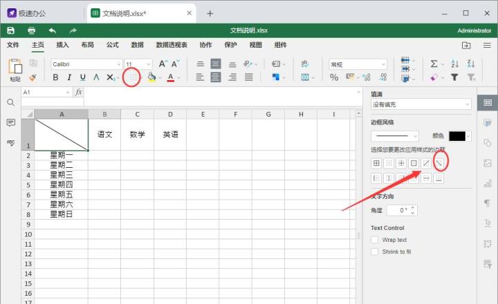Open image settings in right sidebar
The width and height of the screenshot is (498, 304).
pyautogui.click(x=488, y=163)
